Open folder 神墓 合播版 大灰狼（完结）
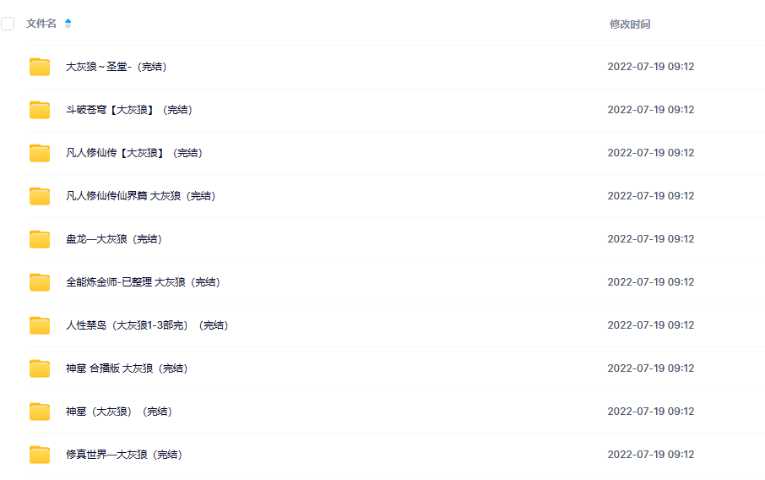The image size is (765, 480). point(127,368)
